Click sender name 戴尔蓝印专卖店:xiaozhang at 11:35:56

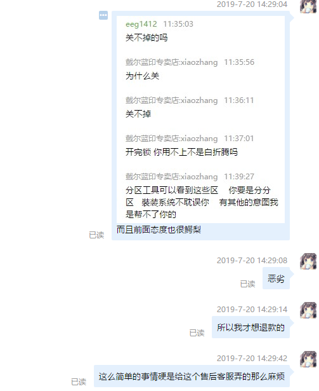pyautogui.click(x=171, y=62)
